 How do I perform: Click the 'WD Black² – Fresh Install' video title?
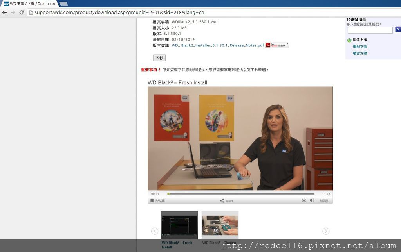177,83
